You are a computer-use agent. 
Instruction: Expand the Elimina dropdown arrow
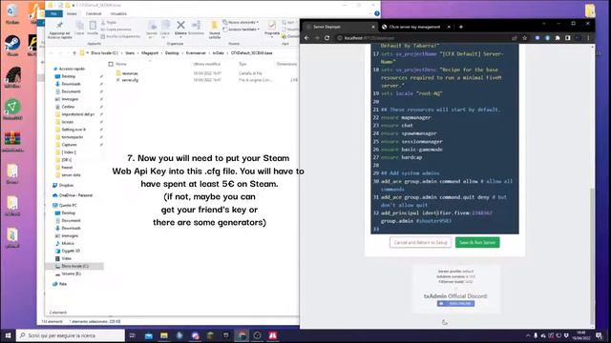pyautogui.click(x=180, y=37)
